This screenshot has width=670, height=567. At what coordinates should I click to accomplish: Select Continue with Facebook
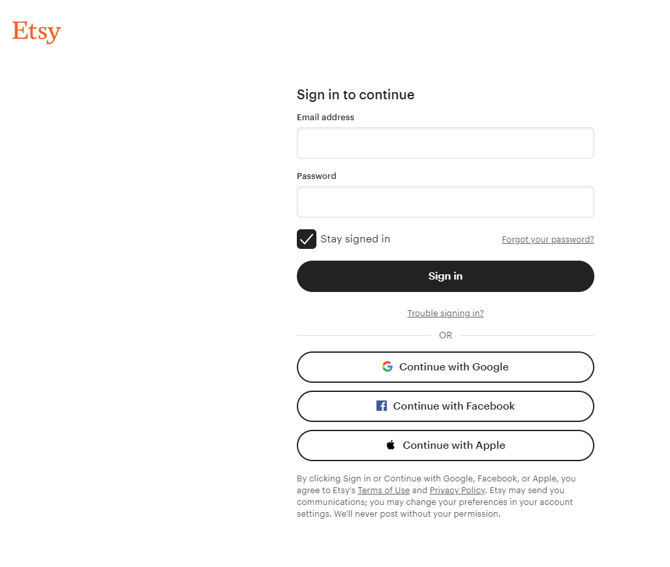tap(446, 406)
